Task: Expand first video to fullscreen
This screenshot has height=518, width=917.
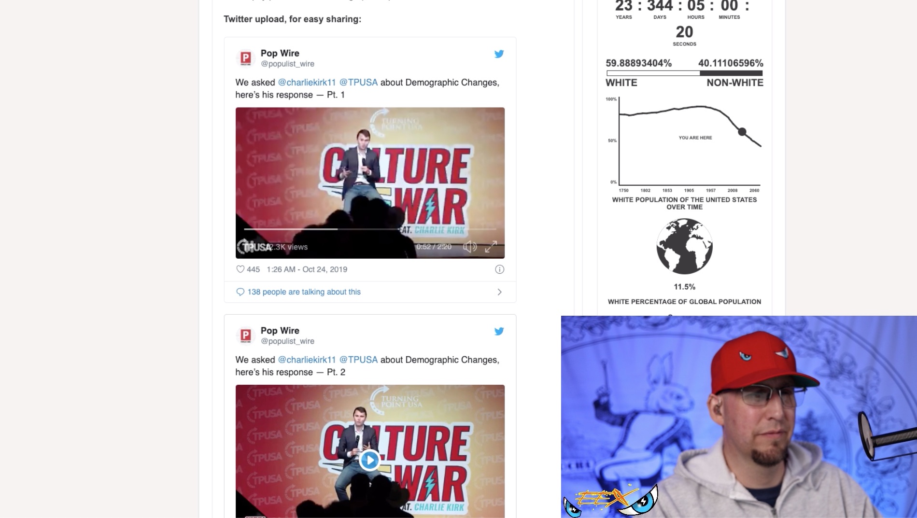Action: coord(491,247)
